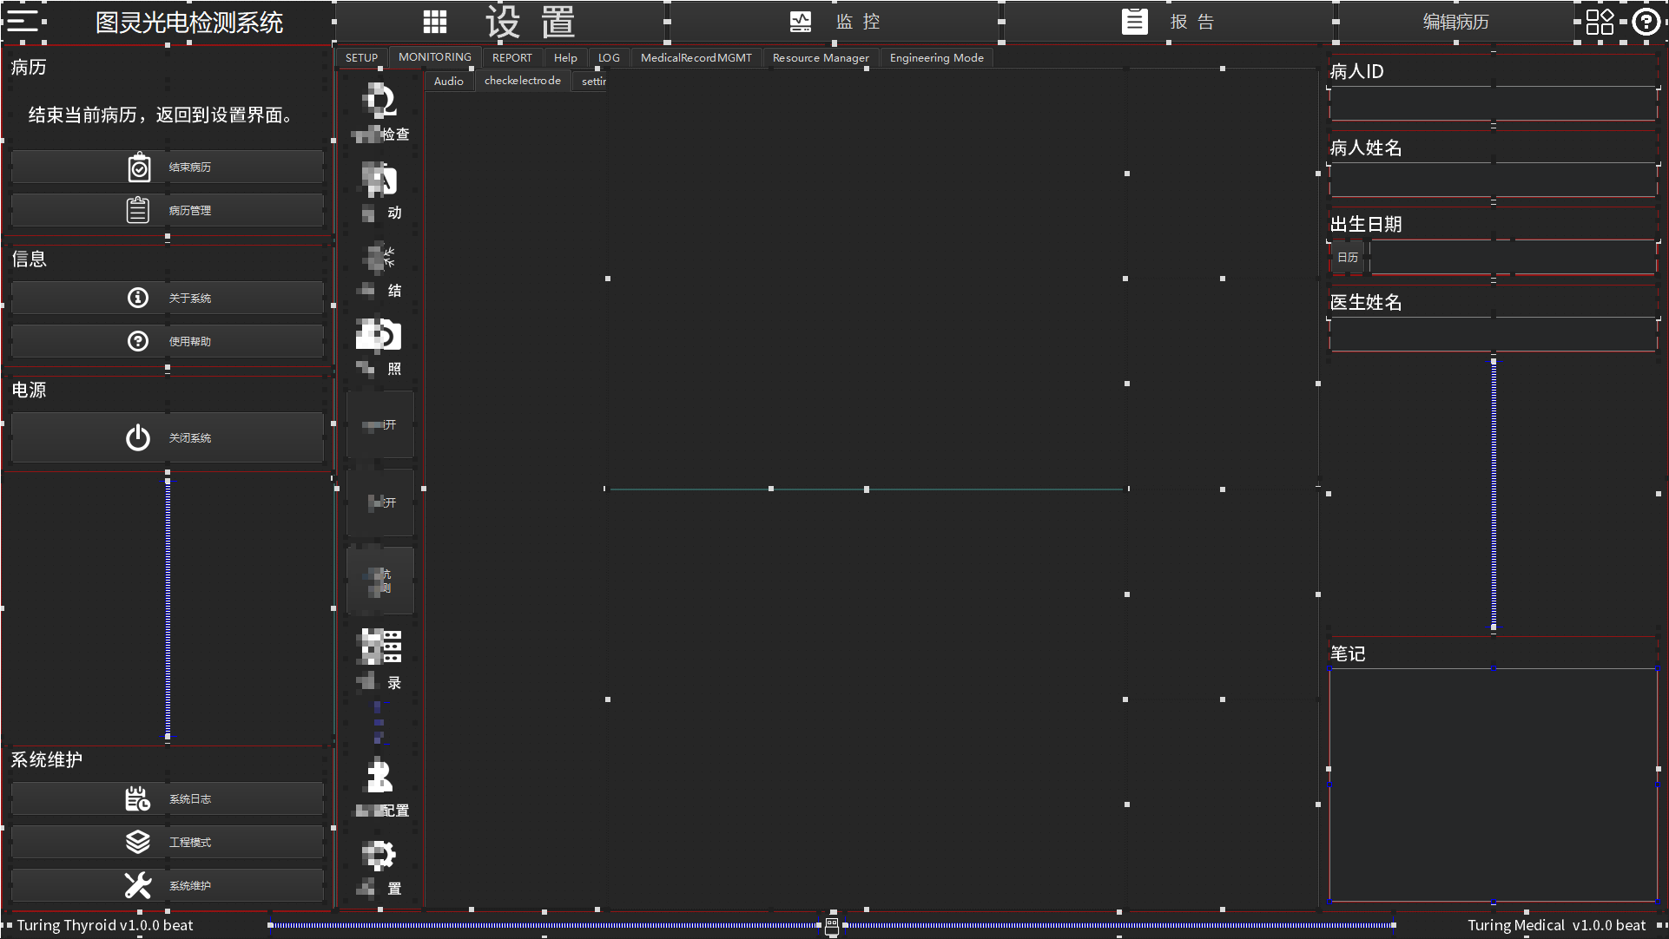
Task: Switch to the MONITORING tab
Action: 434,57
